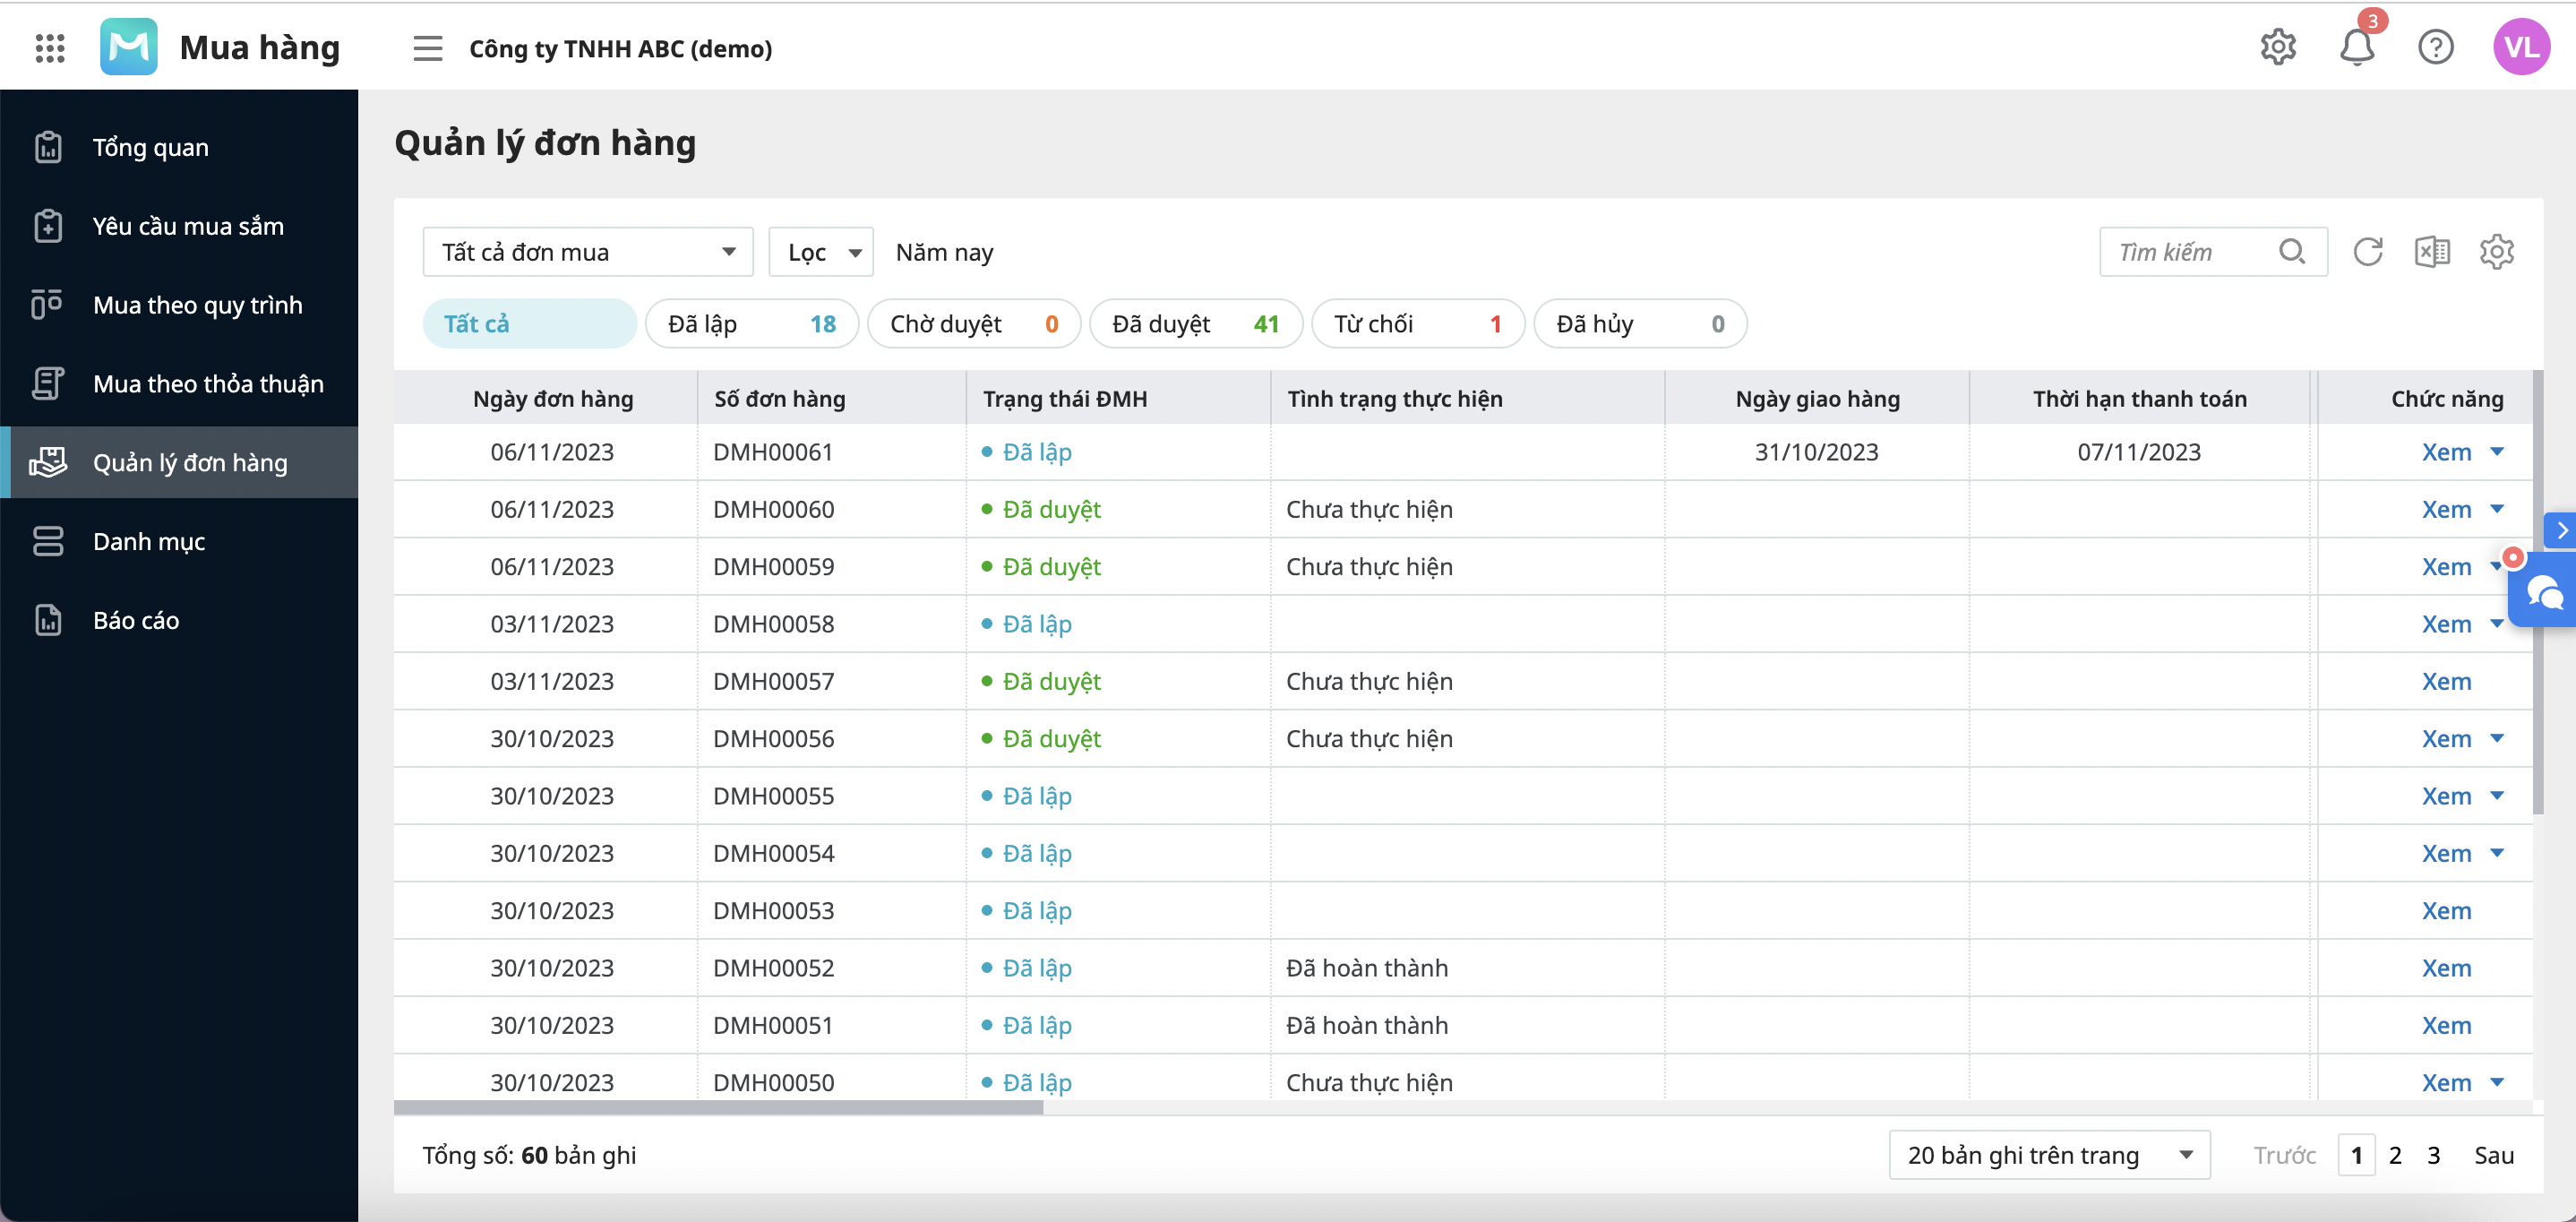Expand actions arrow for DMH00056
The height and width of the screenshot is (1222, 2576).
tap(2496, 739)
